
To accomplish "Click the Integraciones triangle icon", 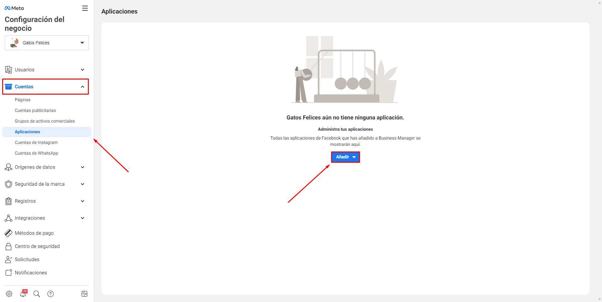I will click(8, 218).
